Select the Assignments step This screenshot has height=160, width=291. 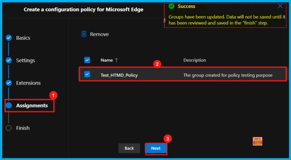32,105
